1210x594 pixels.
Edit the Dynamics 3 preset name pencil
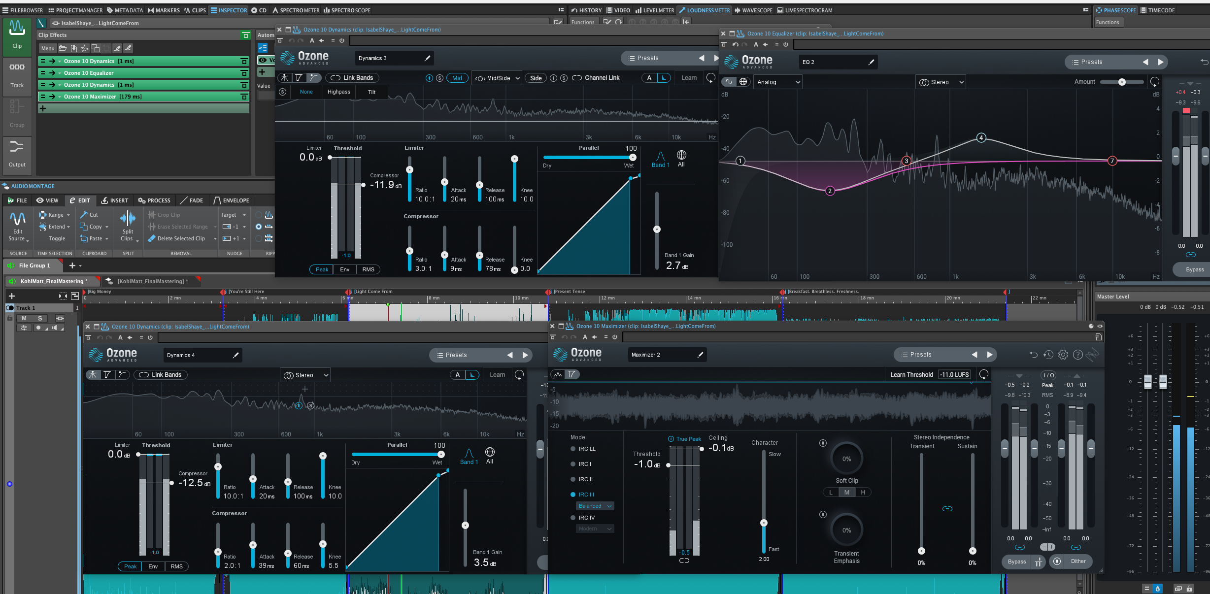[x=427, y=58]
